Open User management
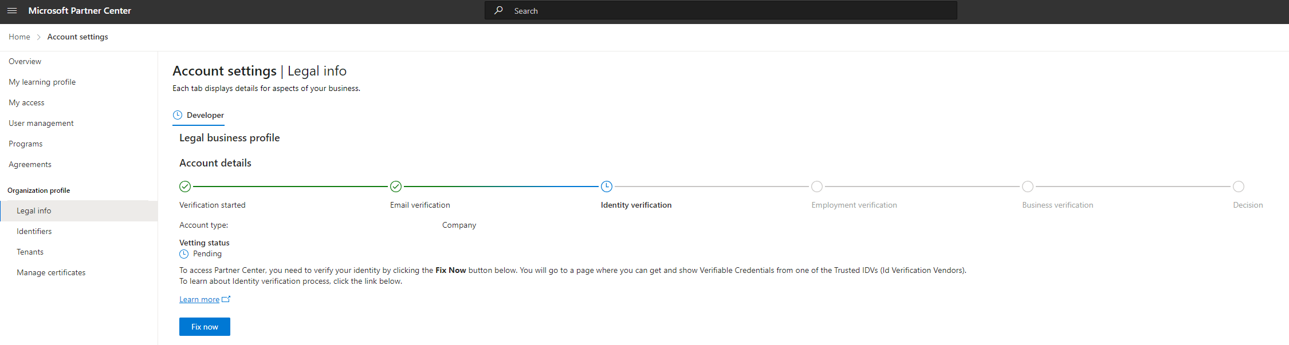 [41, 123]
